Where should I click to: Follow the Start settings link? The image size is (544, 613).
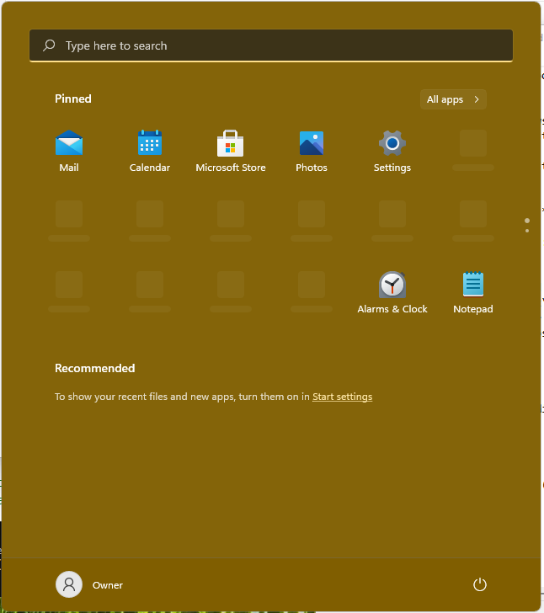tap(342, 397)
